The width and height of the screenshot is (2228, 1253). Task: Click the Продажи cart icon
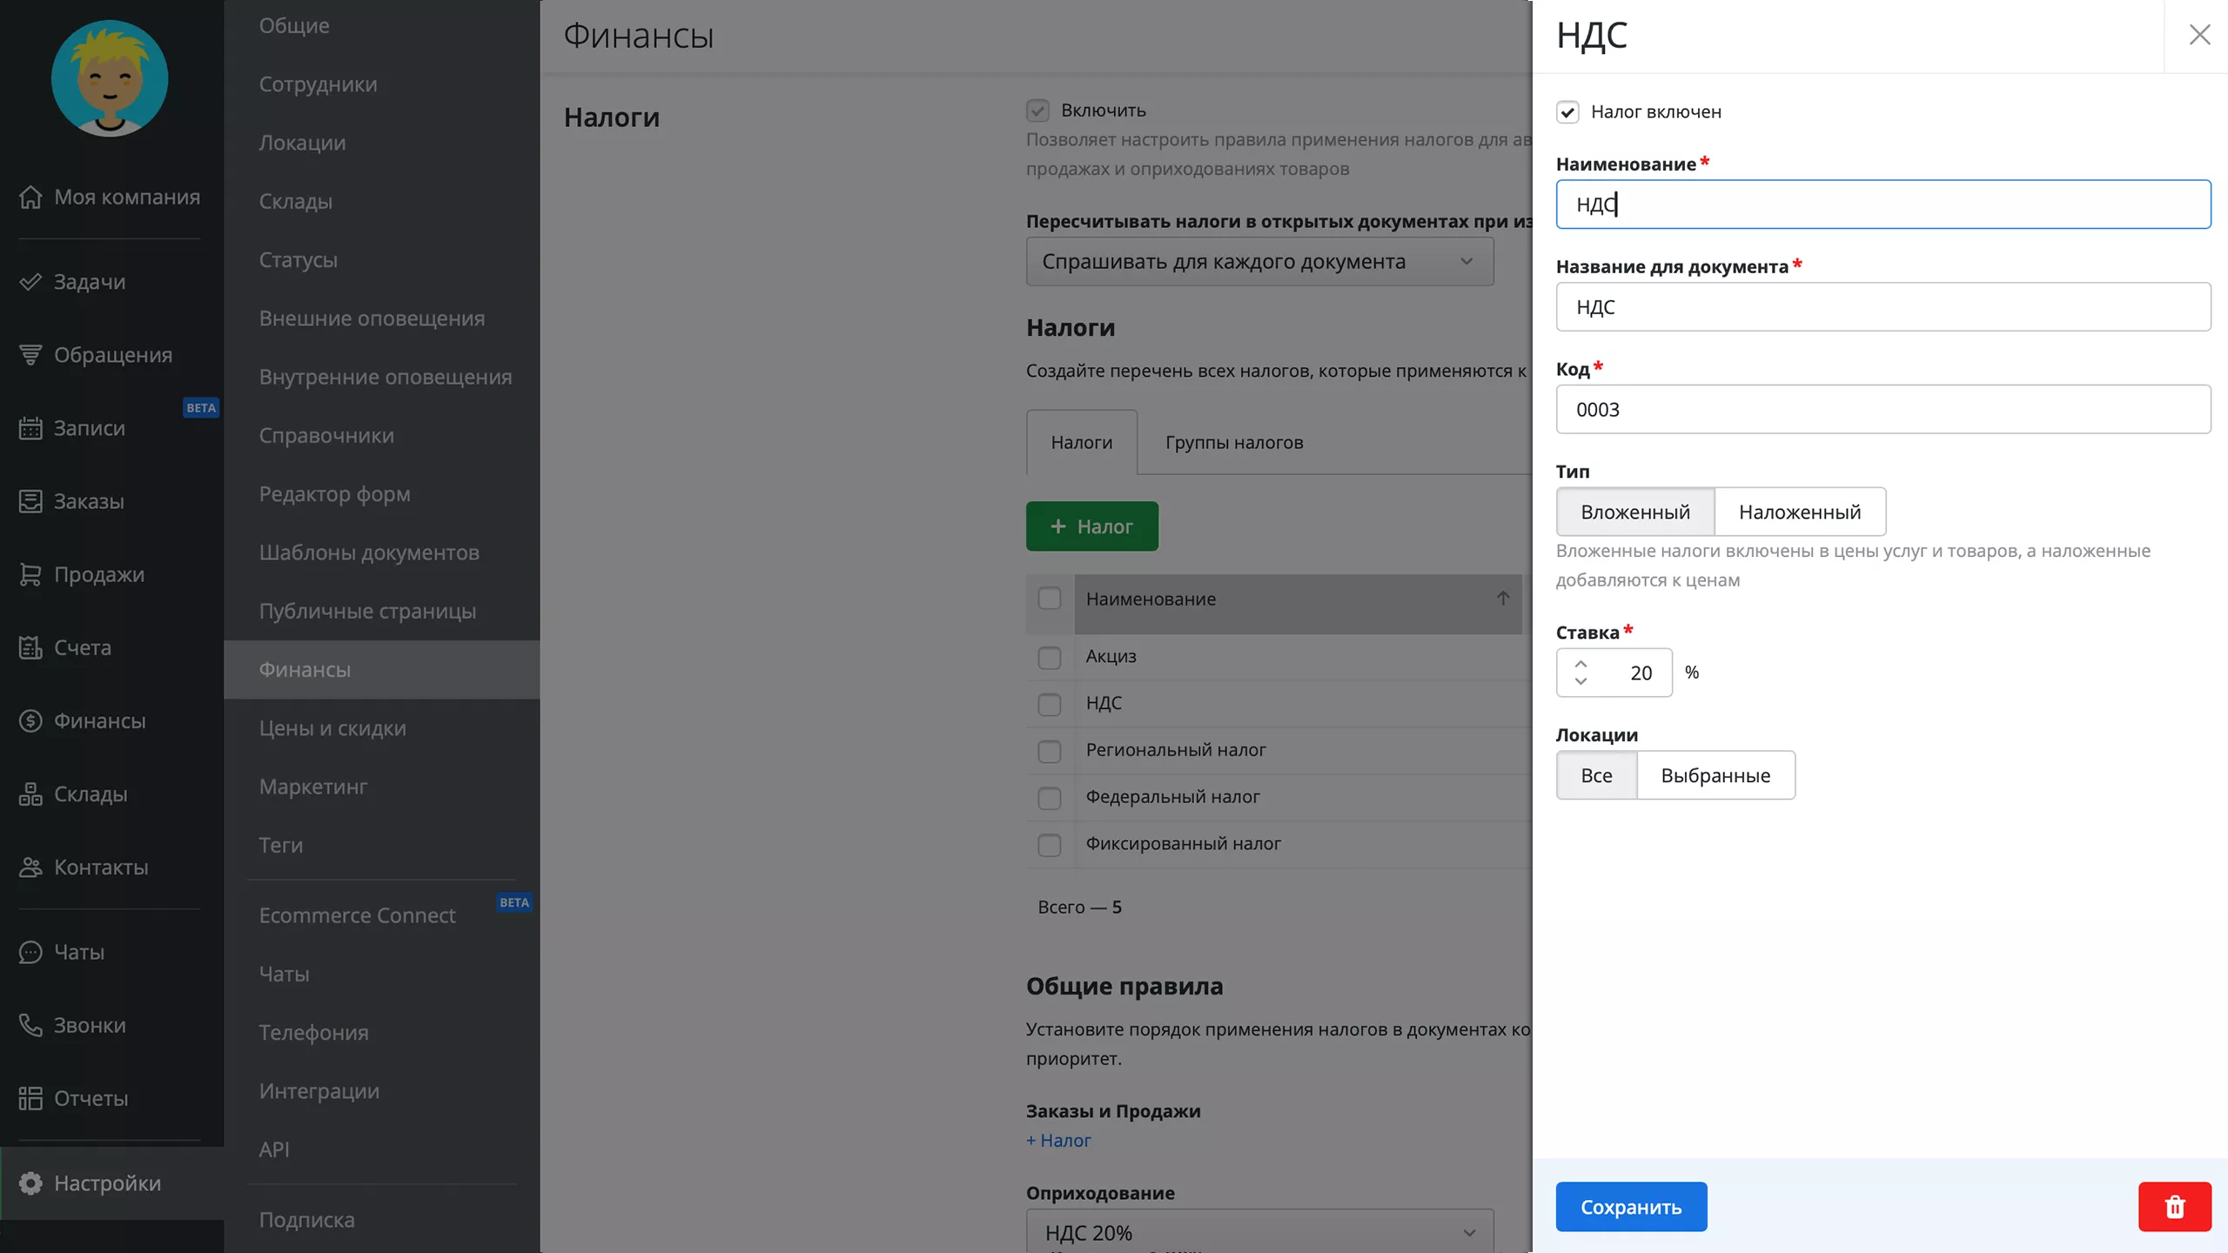click(30, 574)
